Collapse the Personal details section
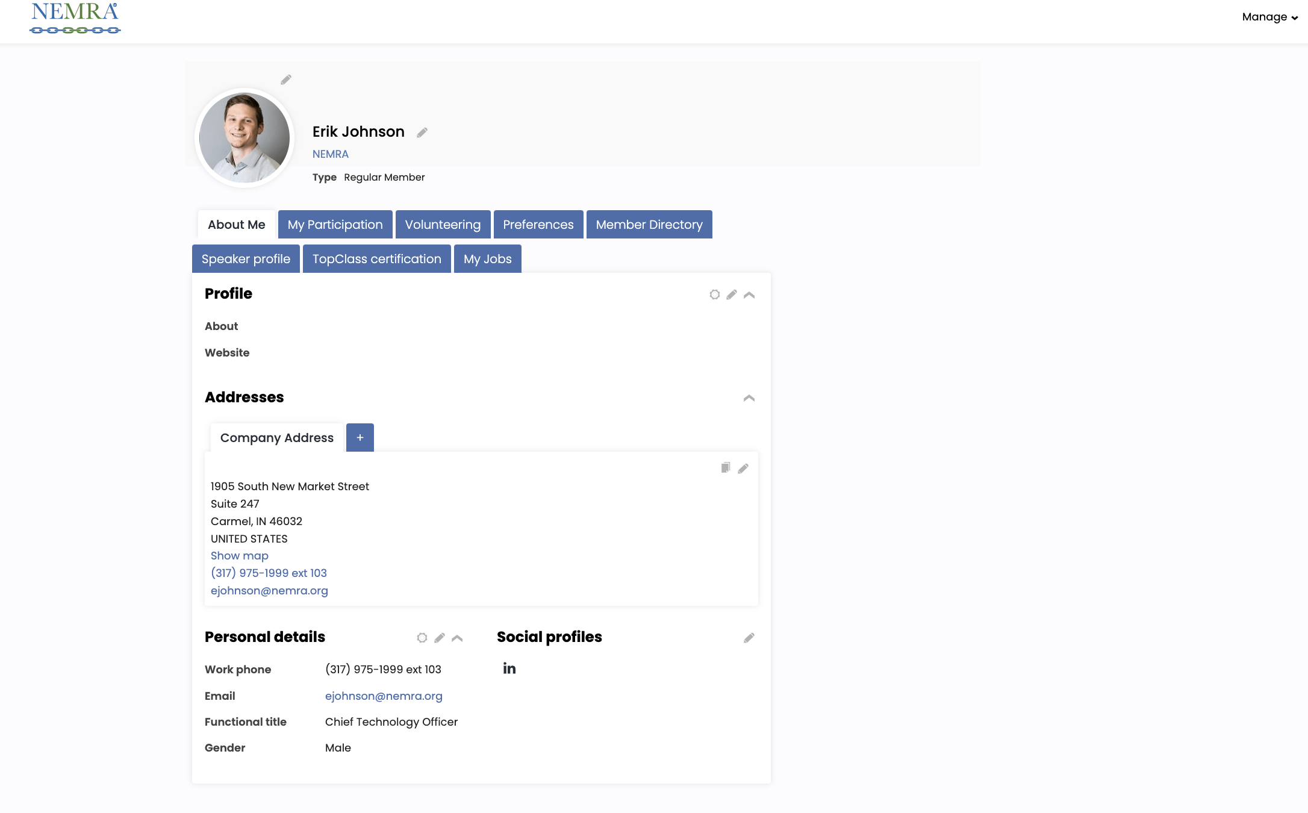 point(457,638)
